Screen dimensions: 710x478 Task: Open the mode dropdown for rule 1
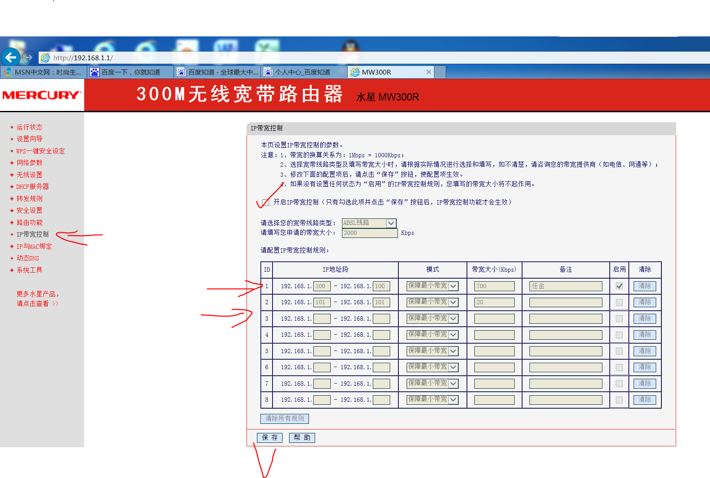click(x=432, y=286)
